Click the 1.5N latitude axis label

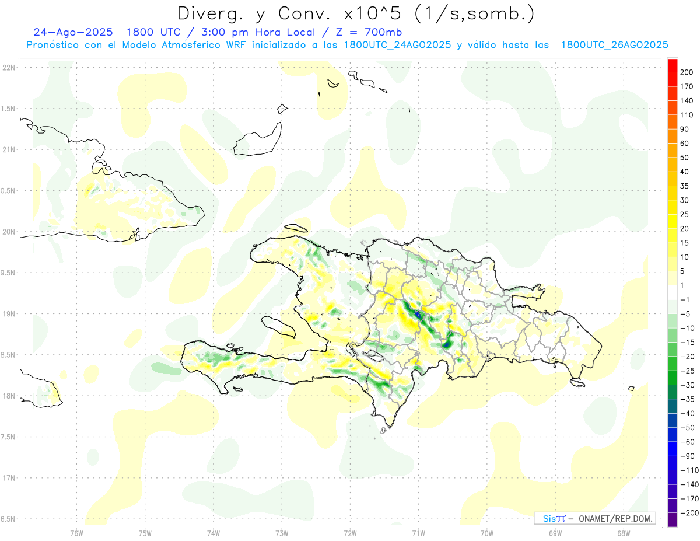(x=8, y=109)
